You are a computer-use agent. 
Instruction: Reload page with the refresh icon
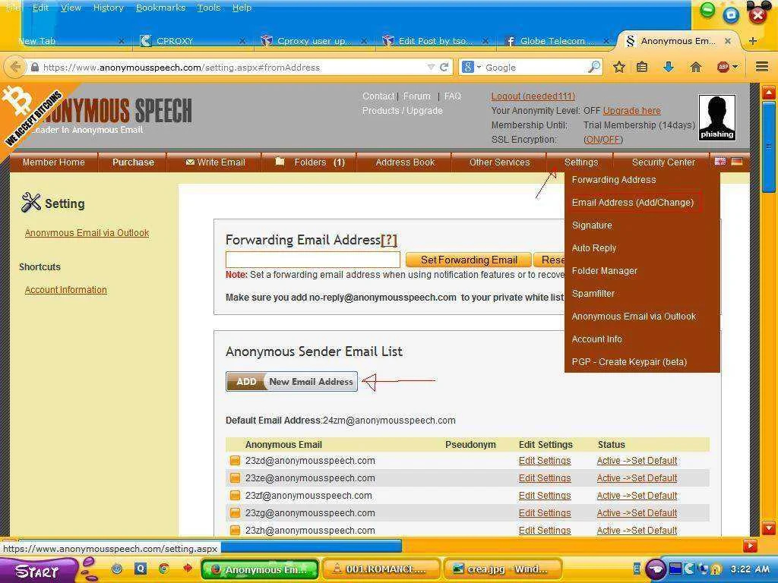click(444, 67)
